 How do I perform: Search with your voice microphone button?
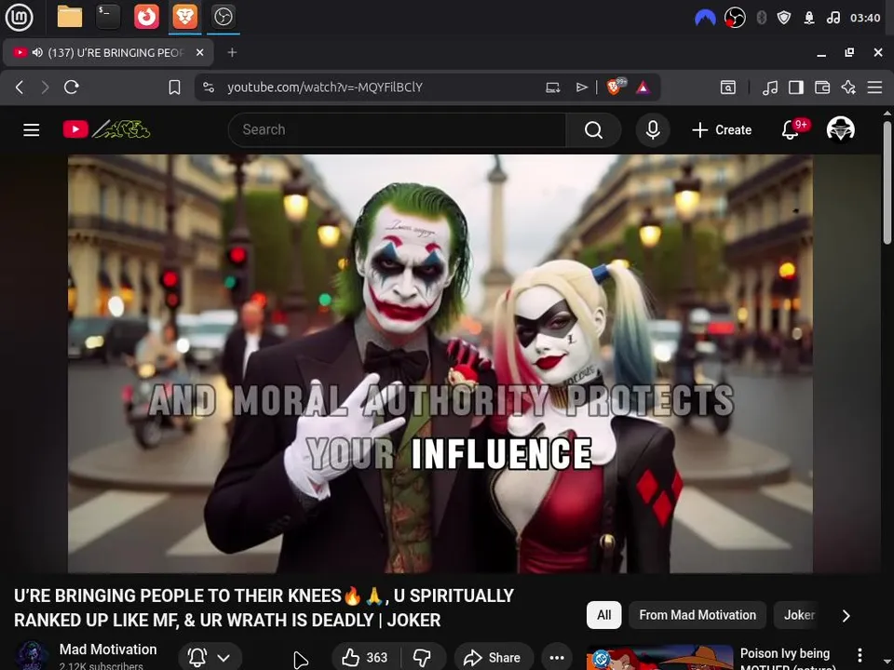coord(653,130)
